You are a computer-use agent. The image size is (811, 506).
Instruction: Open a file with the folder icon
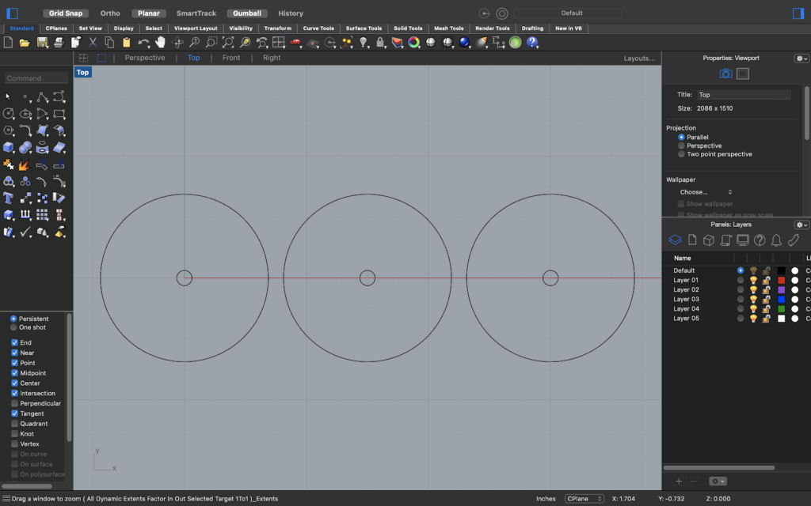coord(25,43)
